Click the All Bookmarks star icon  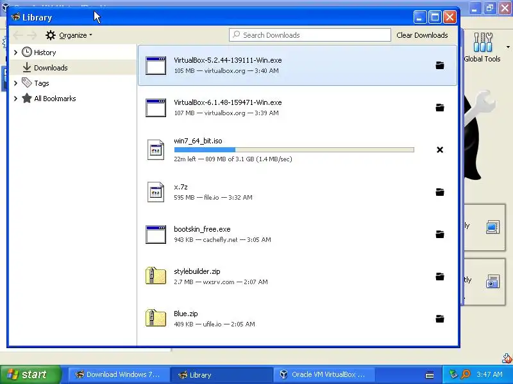point(27,99)
